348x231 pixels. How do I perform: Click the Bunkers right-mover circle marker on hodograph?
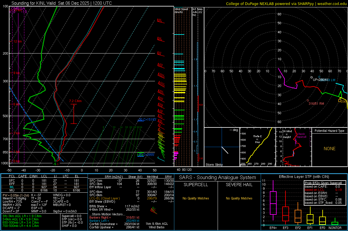(308, 100)
